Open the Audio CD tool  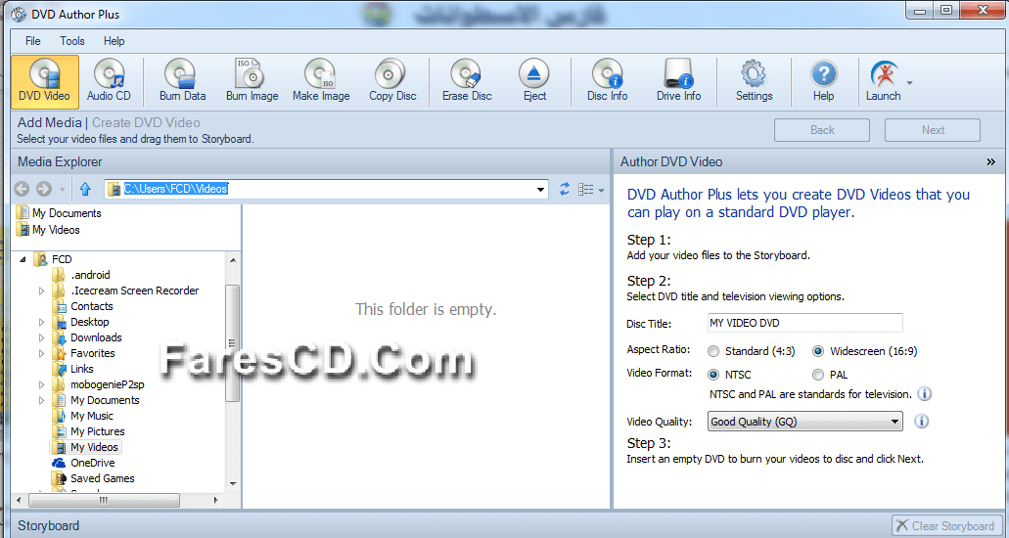[109, 81]
